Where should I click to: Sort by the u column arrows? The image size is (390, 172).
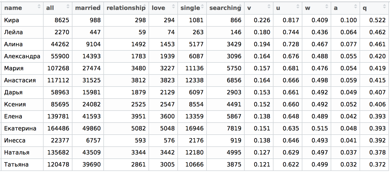tap(298, 7)
